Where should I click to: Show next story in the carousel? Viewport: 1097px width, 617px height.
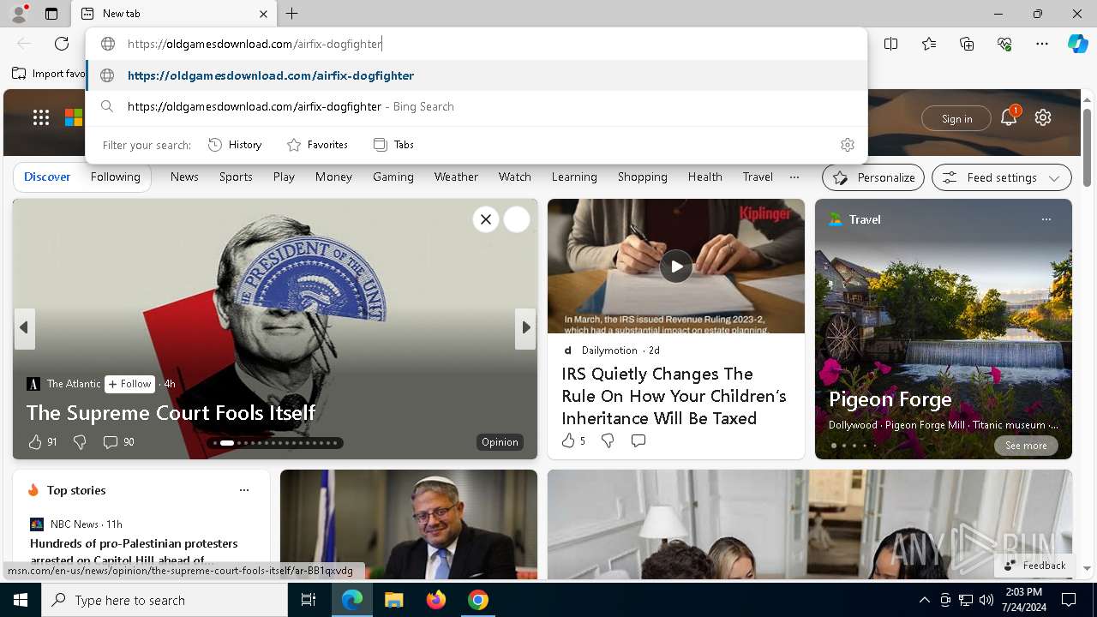pyautogui.click(x=525, y=327)
